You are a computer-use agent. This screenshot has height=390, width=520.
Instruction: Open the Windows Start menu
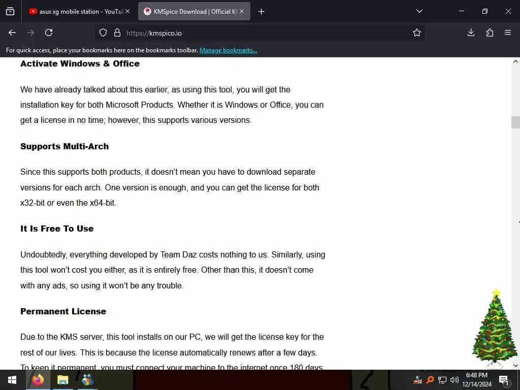(12, 380)
